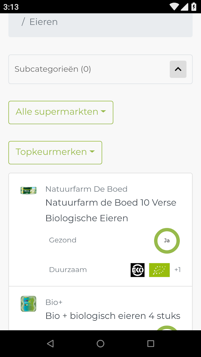201x357 pixels.
Task: Select the Bio+ brand name
Action: 54,302
